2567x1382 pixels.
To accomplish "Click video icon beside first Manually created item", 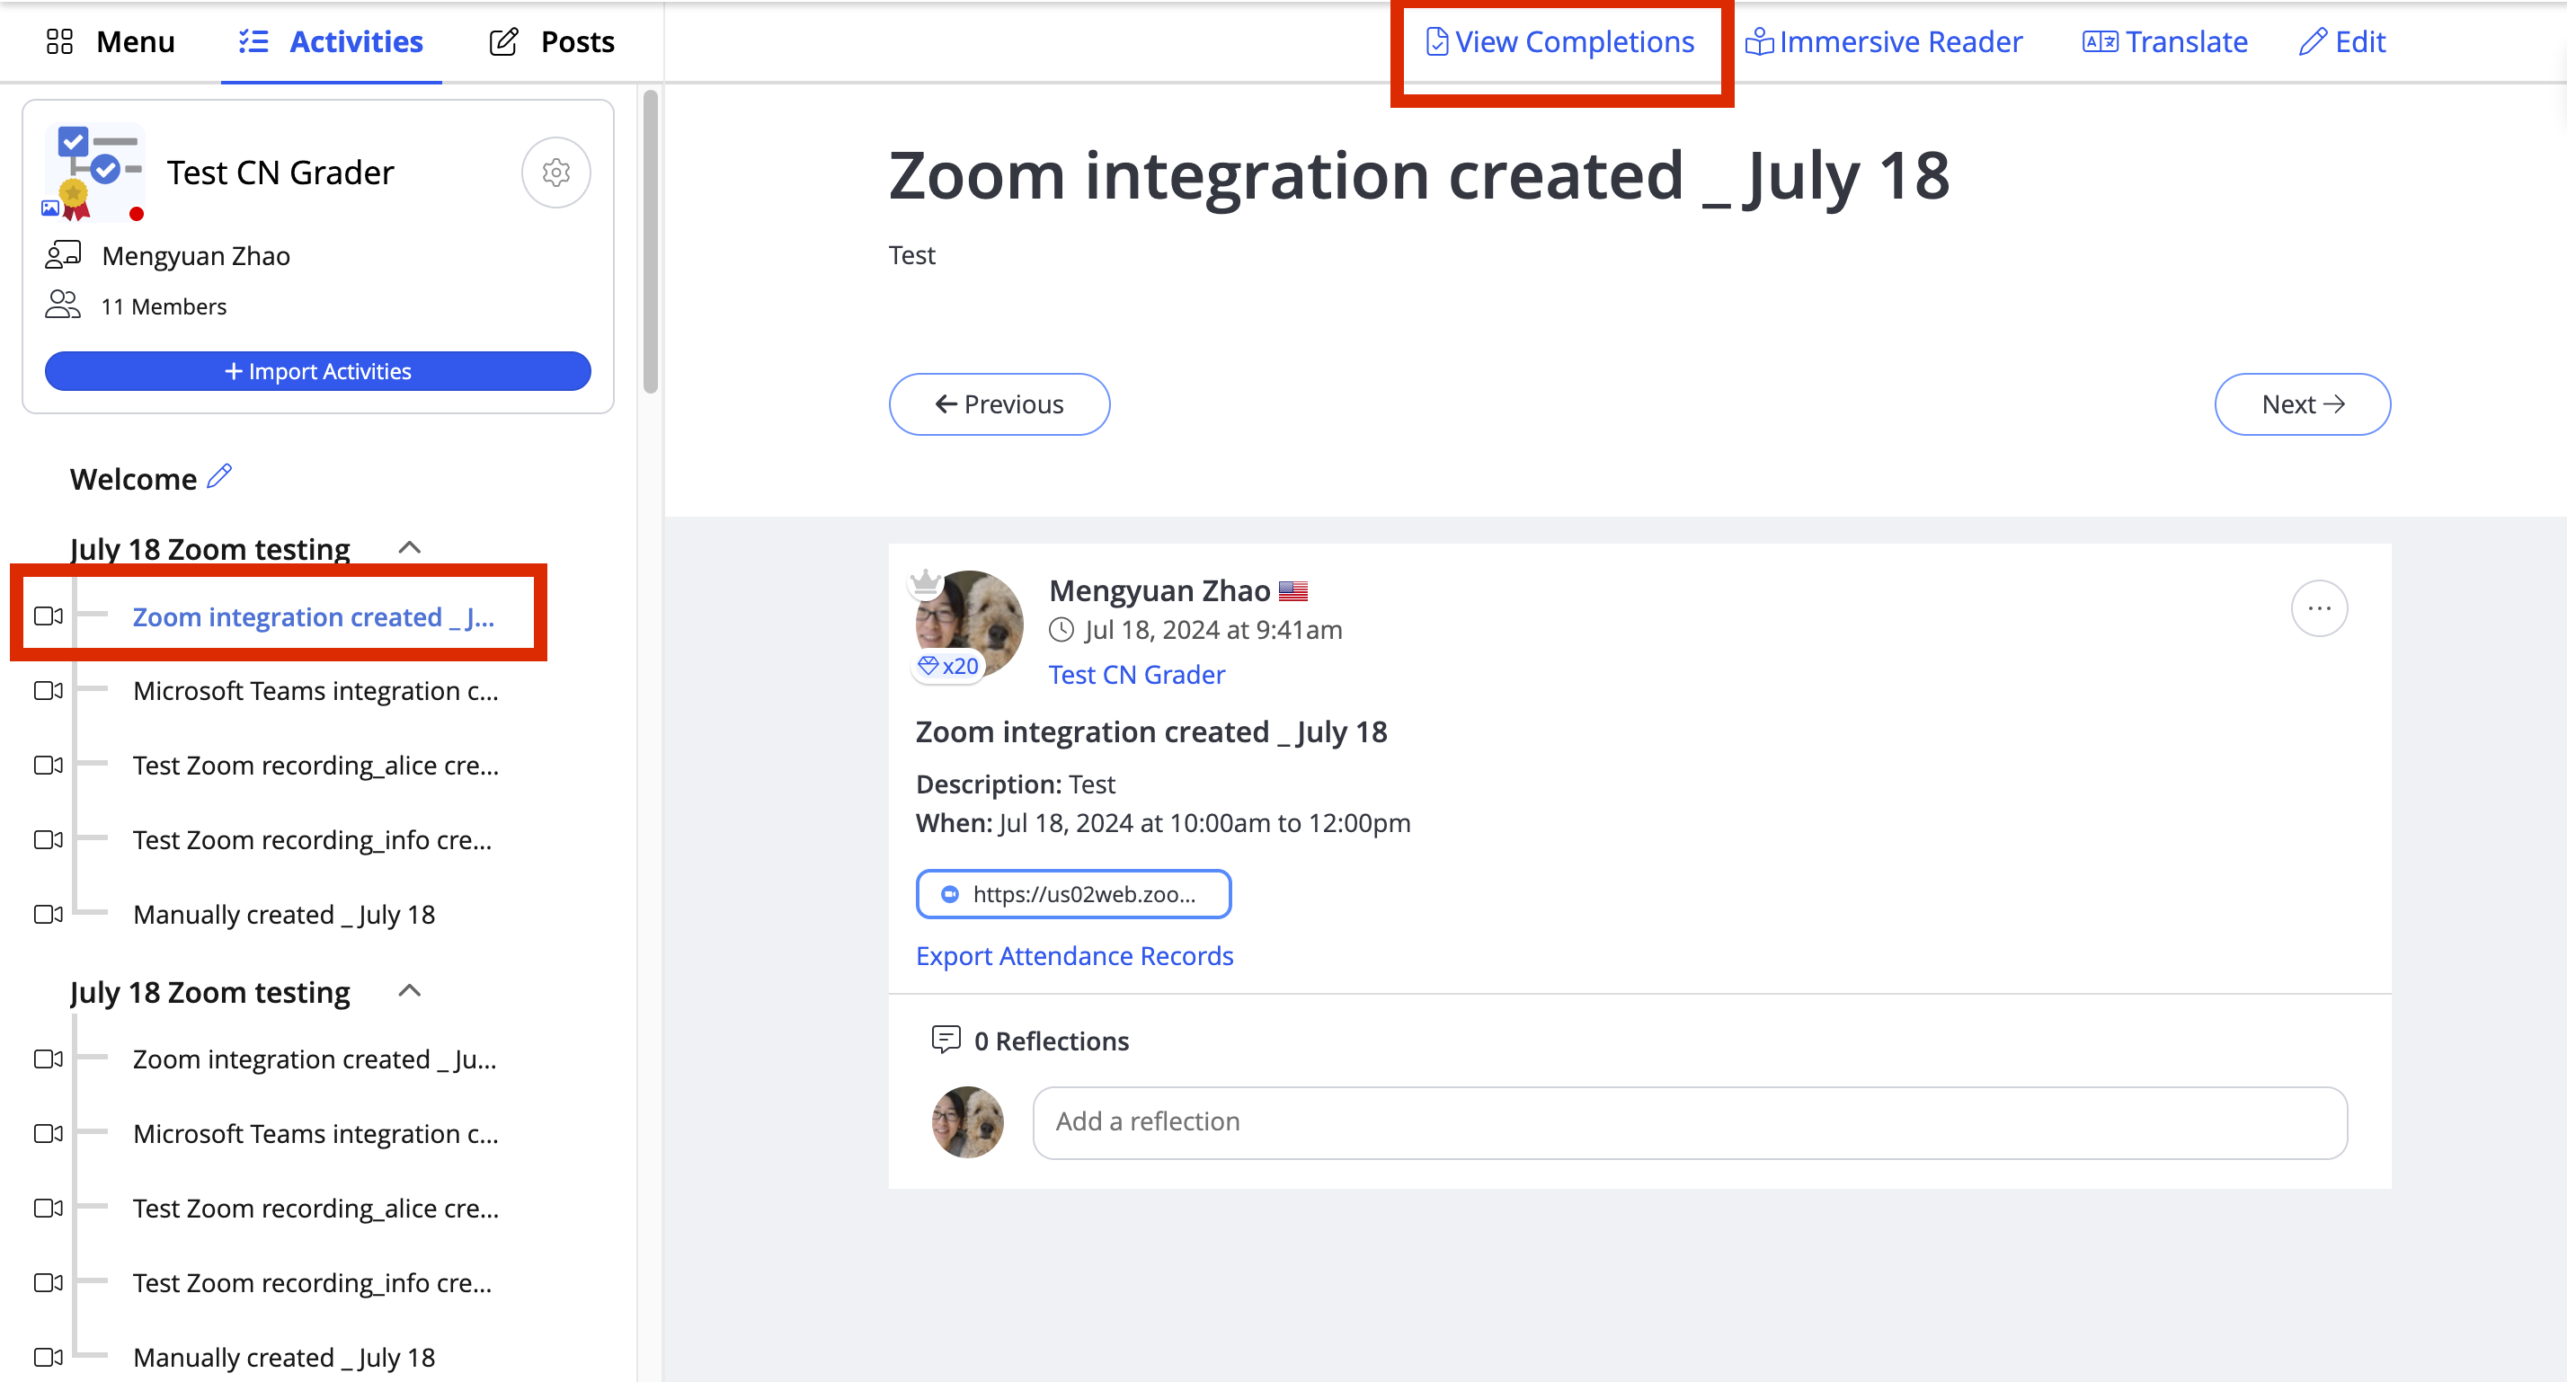I will [x=49, y=915].
